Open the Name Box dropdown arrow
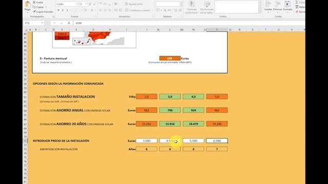 (42, 23)
